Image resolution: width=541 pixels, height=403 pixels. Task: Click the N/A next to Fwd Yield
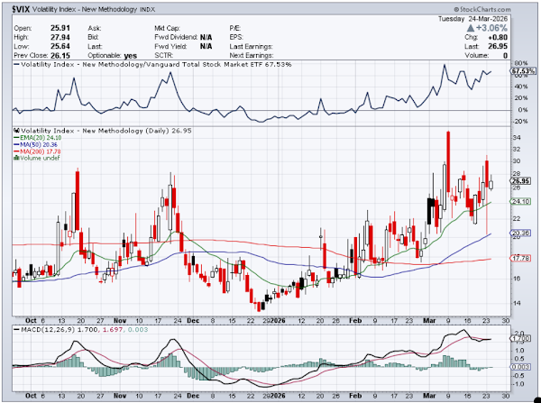pyautogui.click(x=206, y=46)
